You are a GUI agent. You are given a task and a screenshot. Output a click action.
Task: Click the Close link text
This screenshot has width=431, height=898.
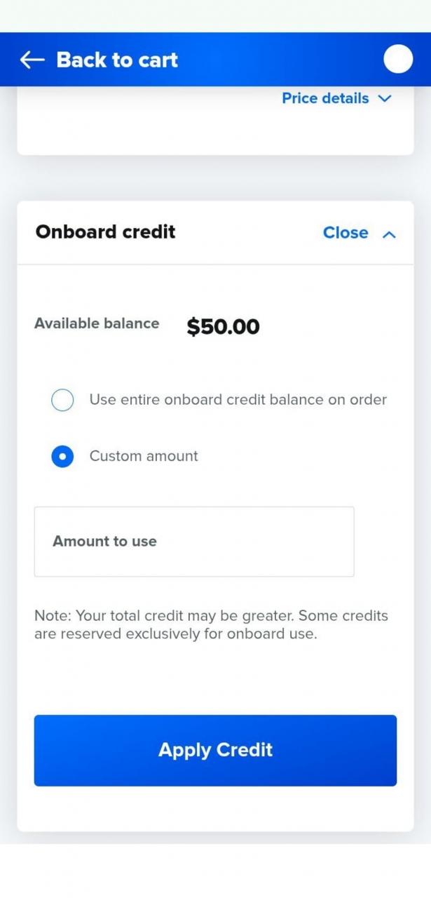point(345,233)
